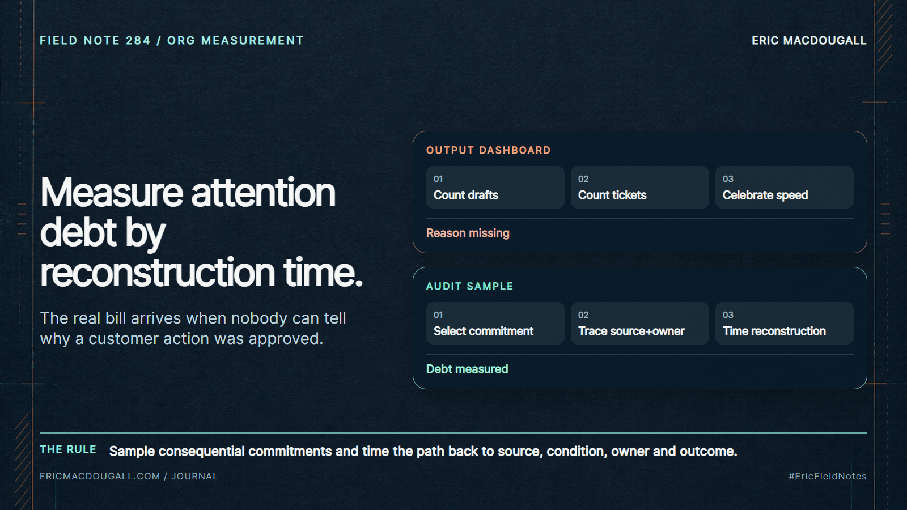The height and width of the screenshot is (510, 907).
Task: Select the 'Select commitment' step card
Action: (495, 323)
